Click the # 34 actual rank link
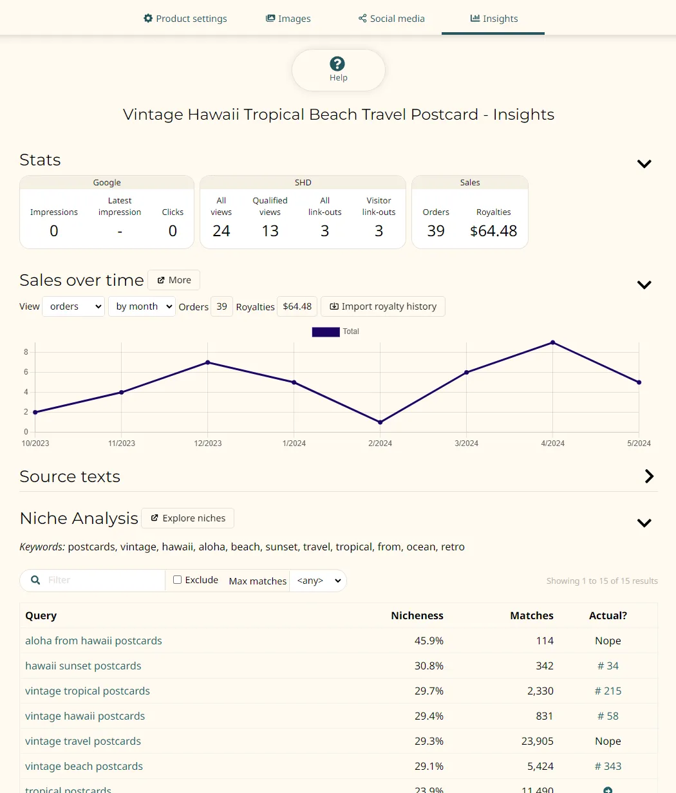676x793 pixels. coord(608,666)
